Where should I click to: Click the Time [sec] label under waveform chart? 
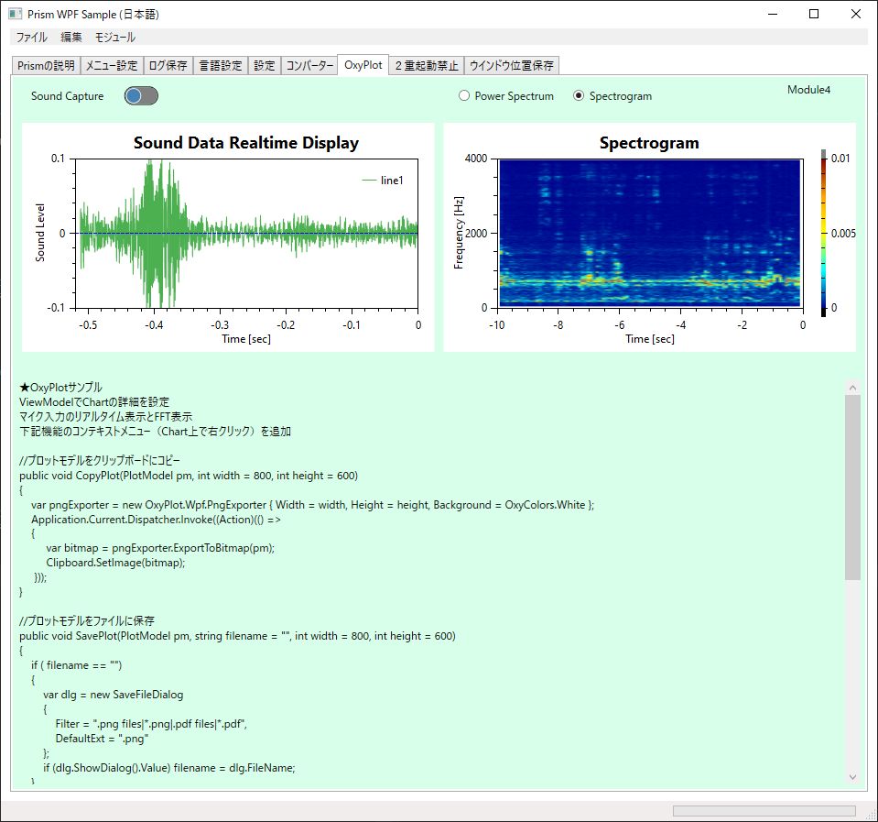coord(245,339)
